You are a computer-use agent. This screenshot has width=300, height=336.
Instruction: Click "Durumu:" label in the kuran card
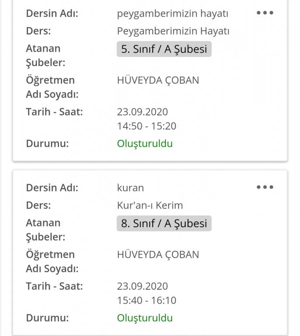point(47,318)
